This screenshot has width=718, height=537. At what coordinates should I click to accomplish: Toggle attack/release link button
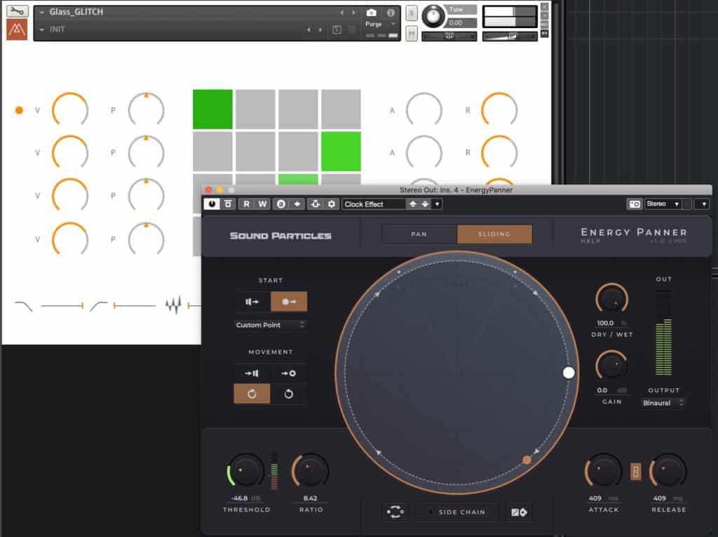point(635,472)
